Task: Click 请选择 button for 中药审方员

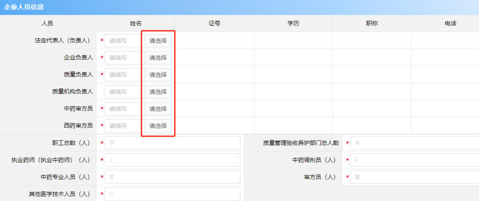Action: click(158, 109)
